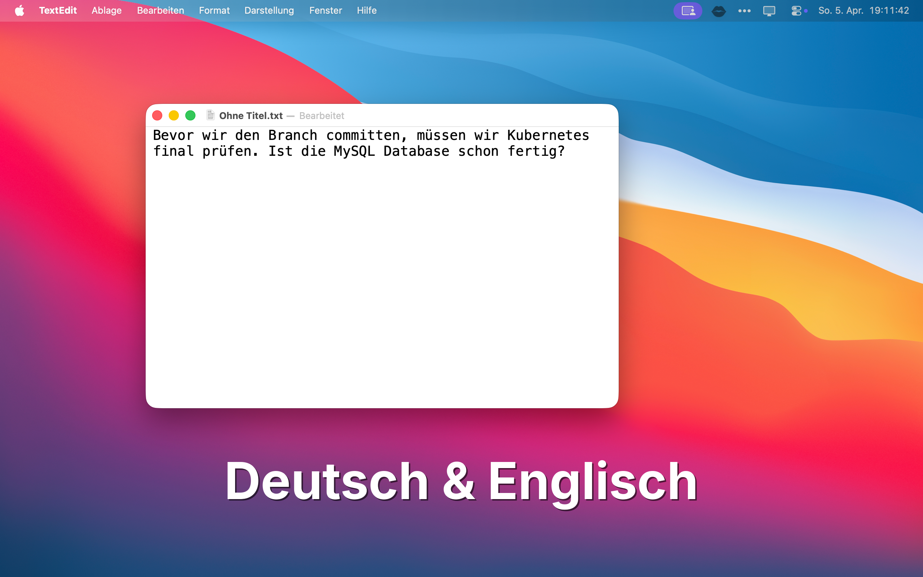This screenshot has width=923, height=577.
Task: Click the Ohne Titel.txt window title
Action: pos(251,115)
